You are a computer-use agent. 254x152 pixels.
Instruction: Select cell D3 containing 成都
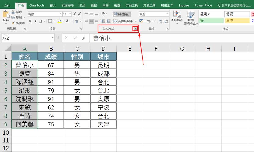[103, 74]
